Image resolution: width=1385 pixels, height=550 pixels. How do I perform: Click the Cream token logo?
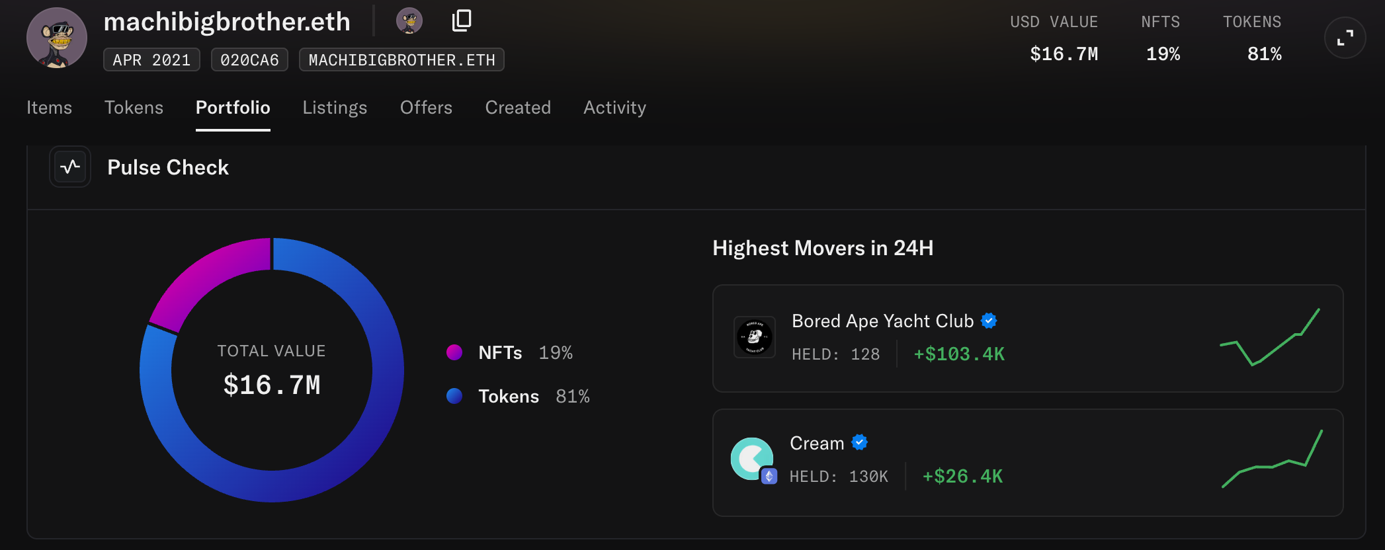tap(753, 459)
